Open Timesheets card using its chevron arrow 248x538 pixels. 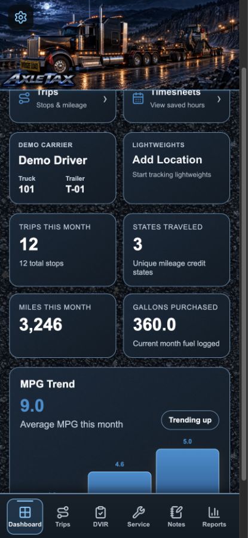[x=219, y=99]
